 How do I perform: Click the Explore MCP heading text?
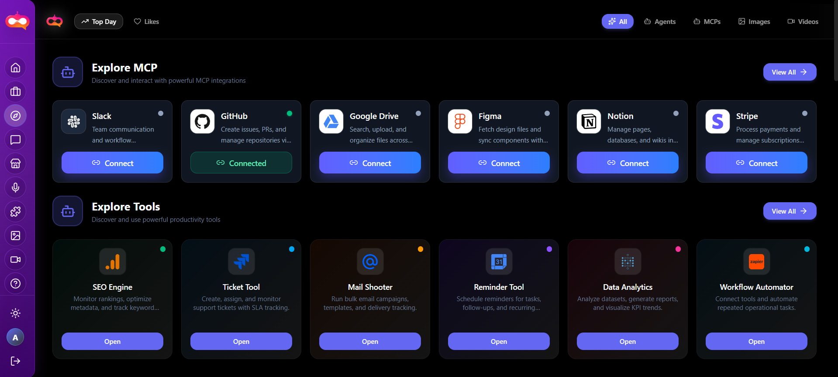(x=124, y=68)
